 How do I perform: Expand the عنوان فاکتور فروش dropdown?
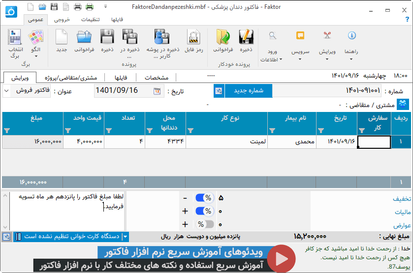tap(6, 91)
